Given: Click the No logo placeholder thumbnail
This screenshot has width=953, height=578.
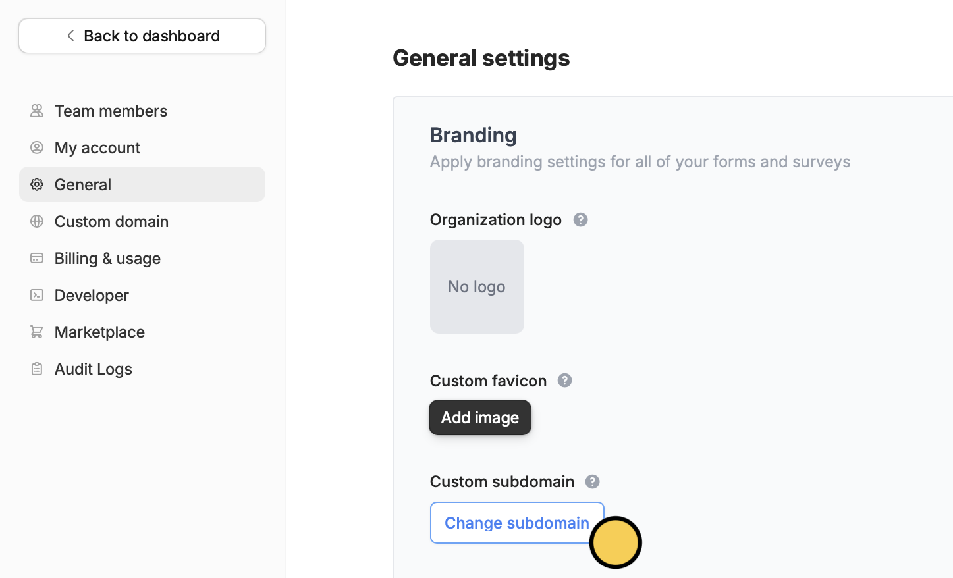Looking at the screenshot, I should point(477,286).
